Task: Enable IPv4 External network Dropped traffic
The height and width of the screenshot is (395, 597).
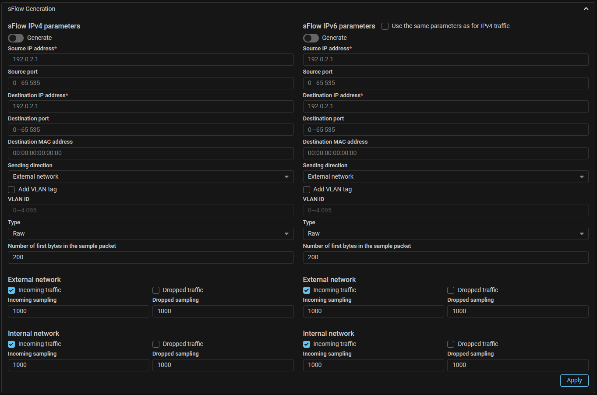Action: [x=156, y=290]
